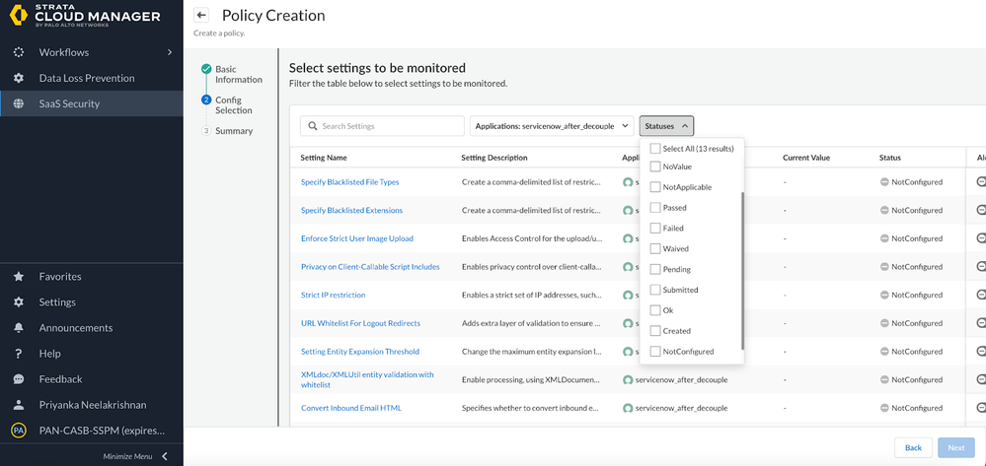The width and height of the screenshot is (986, 466).
Task: Click the back arrow beside Policy Creation
Action: click(201, 16)
